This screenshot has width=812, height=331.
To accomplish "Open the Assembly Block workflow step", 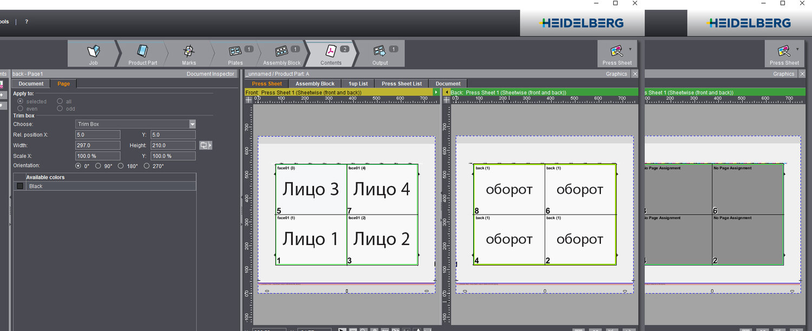I will (282, 54).
